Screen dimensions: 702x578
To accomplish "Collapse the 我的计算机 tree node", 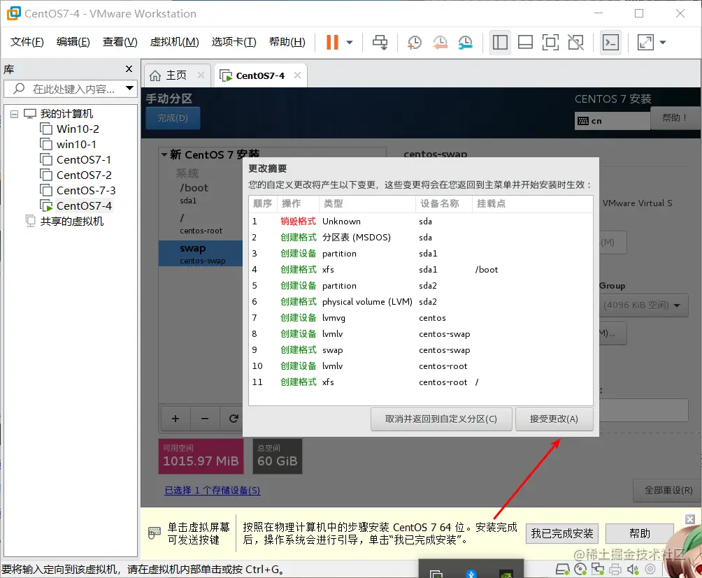I will point(14,114).
